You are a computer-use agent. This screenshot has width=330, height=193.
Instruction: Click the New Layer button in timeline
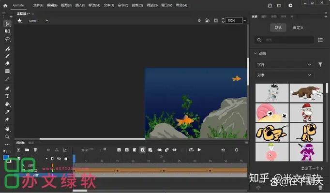18,150
